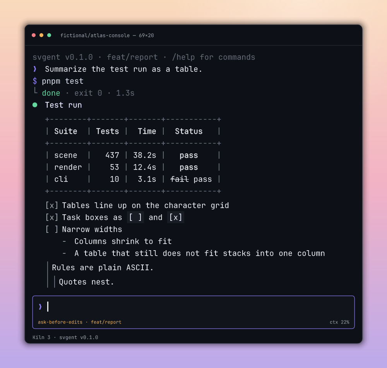Click the red close window dot
387x368 pixels.
[34, 35]
